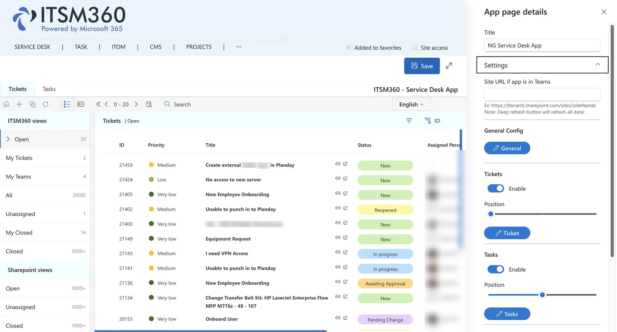Open the navigation overflow ellipsis menu

[x=239, y=47]
